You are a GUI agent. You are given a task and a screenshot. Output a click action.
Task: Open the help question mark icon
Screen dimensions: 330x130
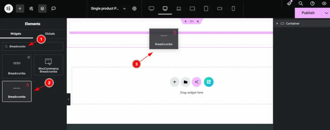coord(312,4)
